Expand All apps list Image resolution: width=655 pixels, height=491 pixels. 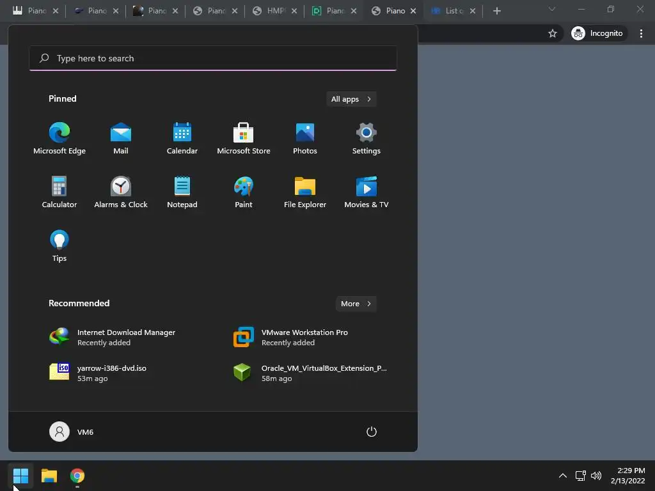(351, 99)
